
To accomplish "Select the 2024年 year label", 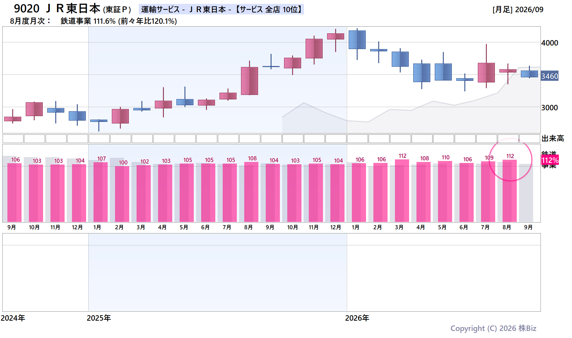I will [x=13, y=318].
